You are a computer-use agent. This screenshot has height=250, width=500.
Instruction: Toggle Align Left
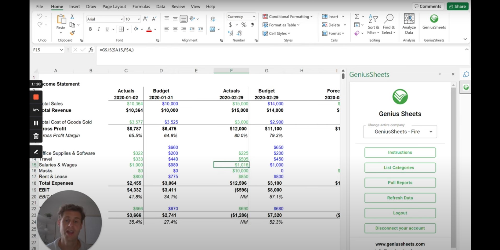[167, 29]
